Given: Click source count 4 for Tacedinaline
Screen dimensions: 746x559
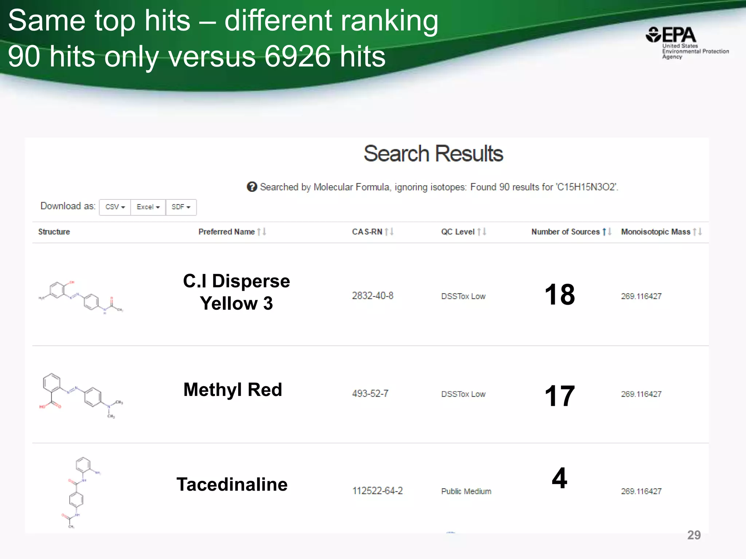Looking at the screenshot, I should 559,478.
